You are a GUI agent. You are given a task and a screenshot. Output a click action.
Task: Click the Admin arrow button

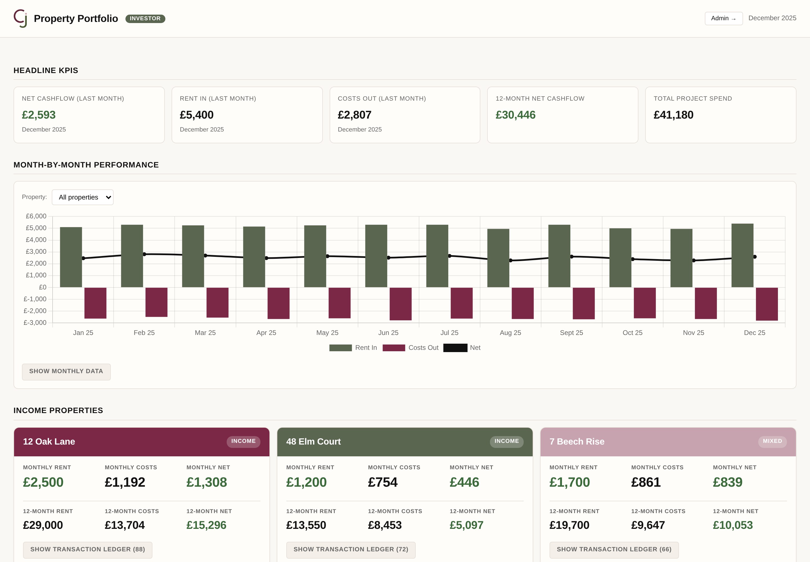coord(723,18)
